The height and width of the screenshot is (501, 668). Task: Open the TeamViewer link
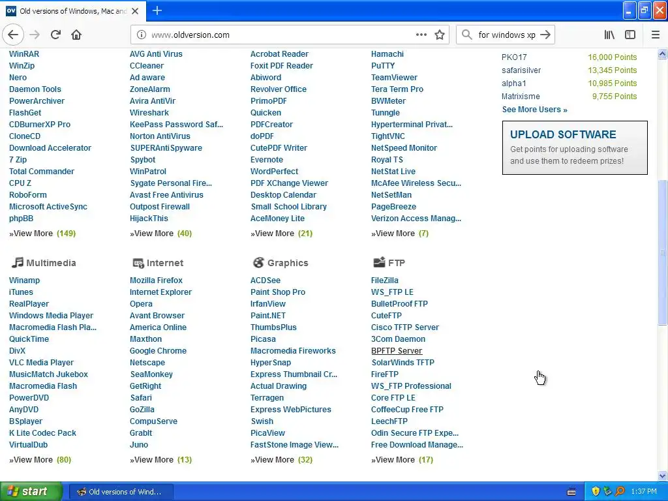[x=394, y=78]
